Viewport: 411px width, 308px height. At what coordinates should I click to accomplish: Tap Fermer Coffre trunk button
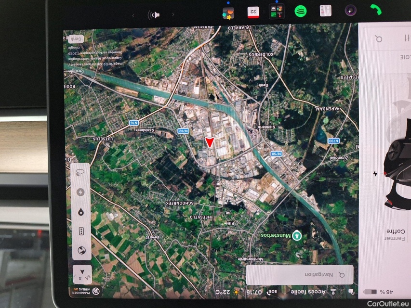coord(396,235)
